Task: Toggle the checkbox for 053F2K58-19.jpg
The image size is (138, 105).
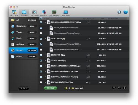Action: [41, 60]
